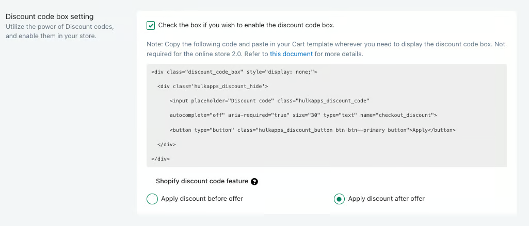Open the Shopify discount code feature help icon
529x226 pixels.
(255, 182)
